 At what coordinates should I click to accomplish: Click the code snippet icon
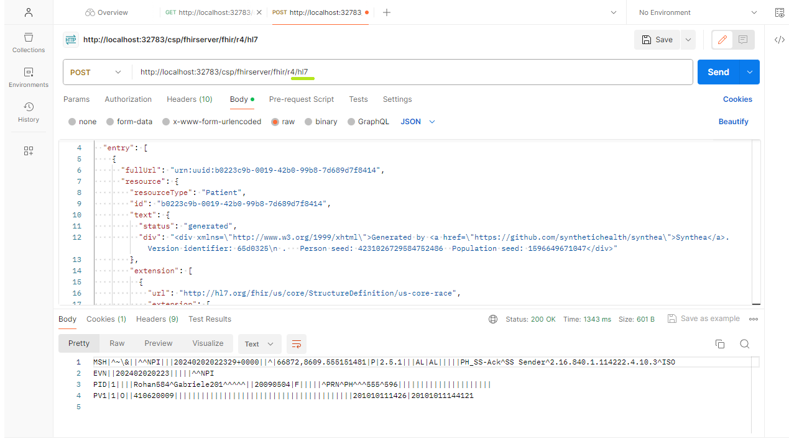[779, 40]
